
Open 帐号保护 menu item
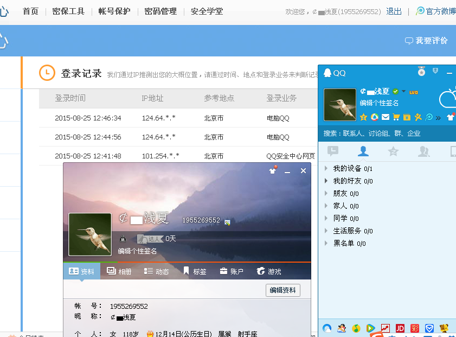tap(114, 11)
